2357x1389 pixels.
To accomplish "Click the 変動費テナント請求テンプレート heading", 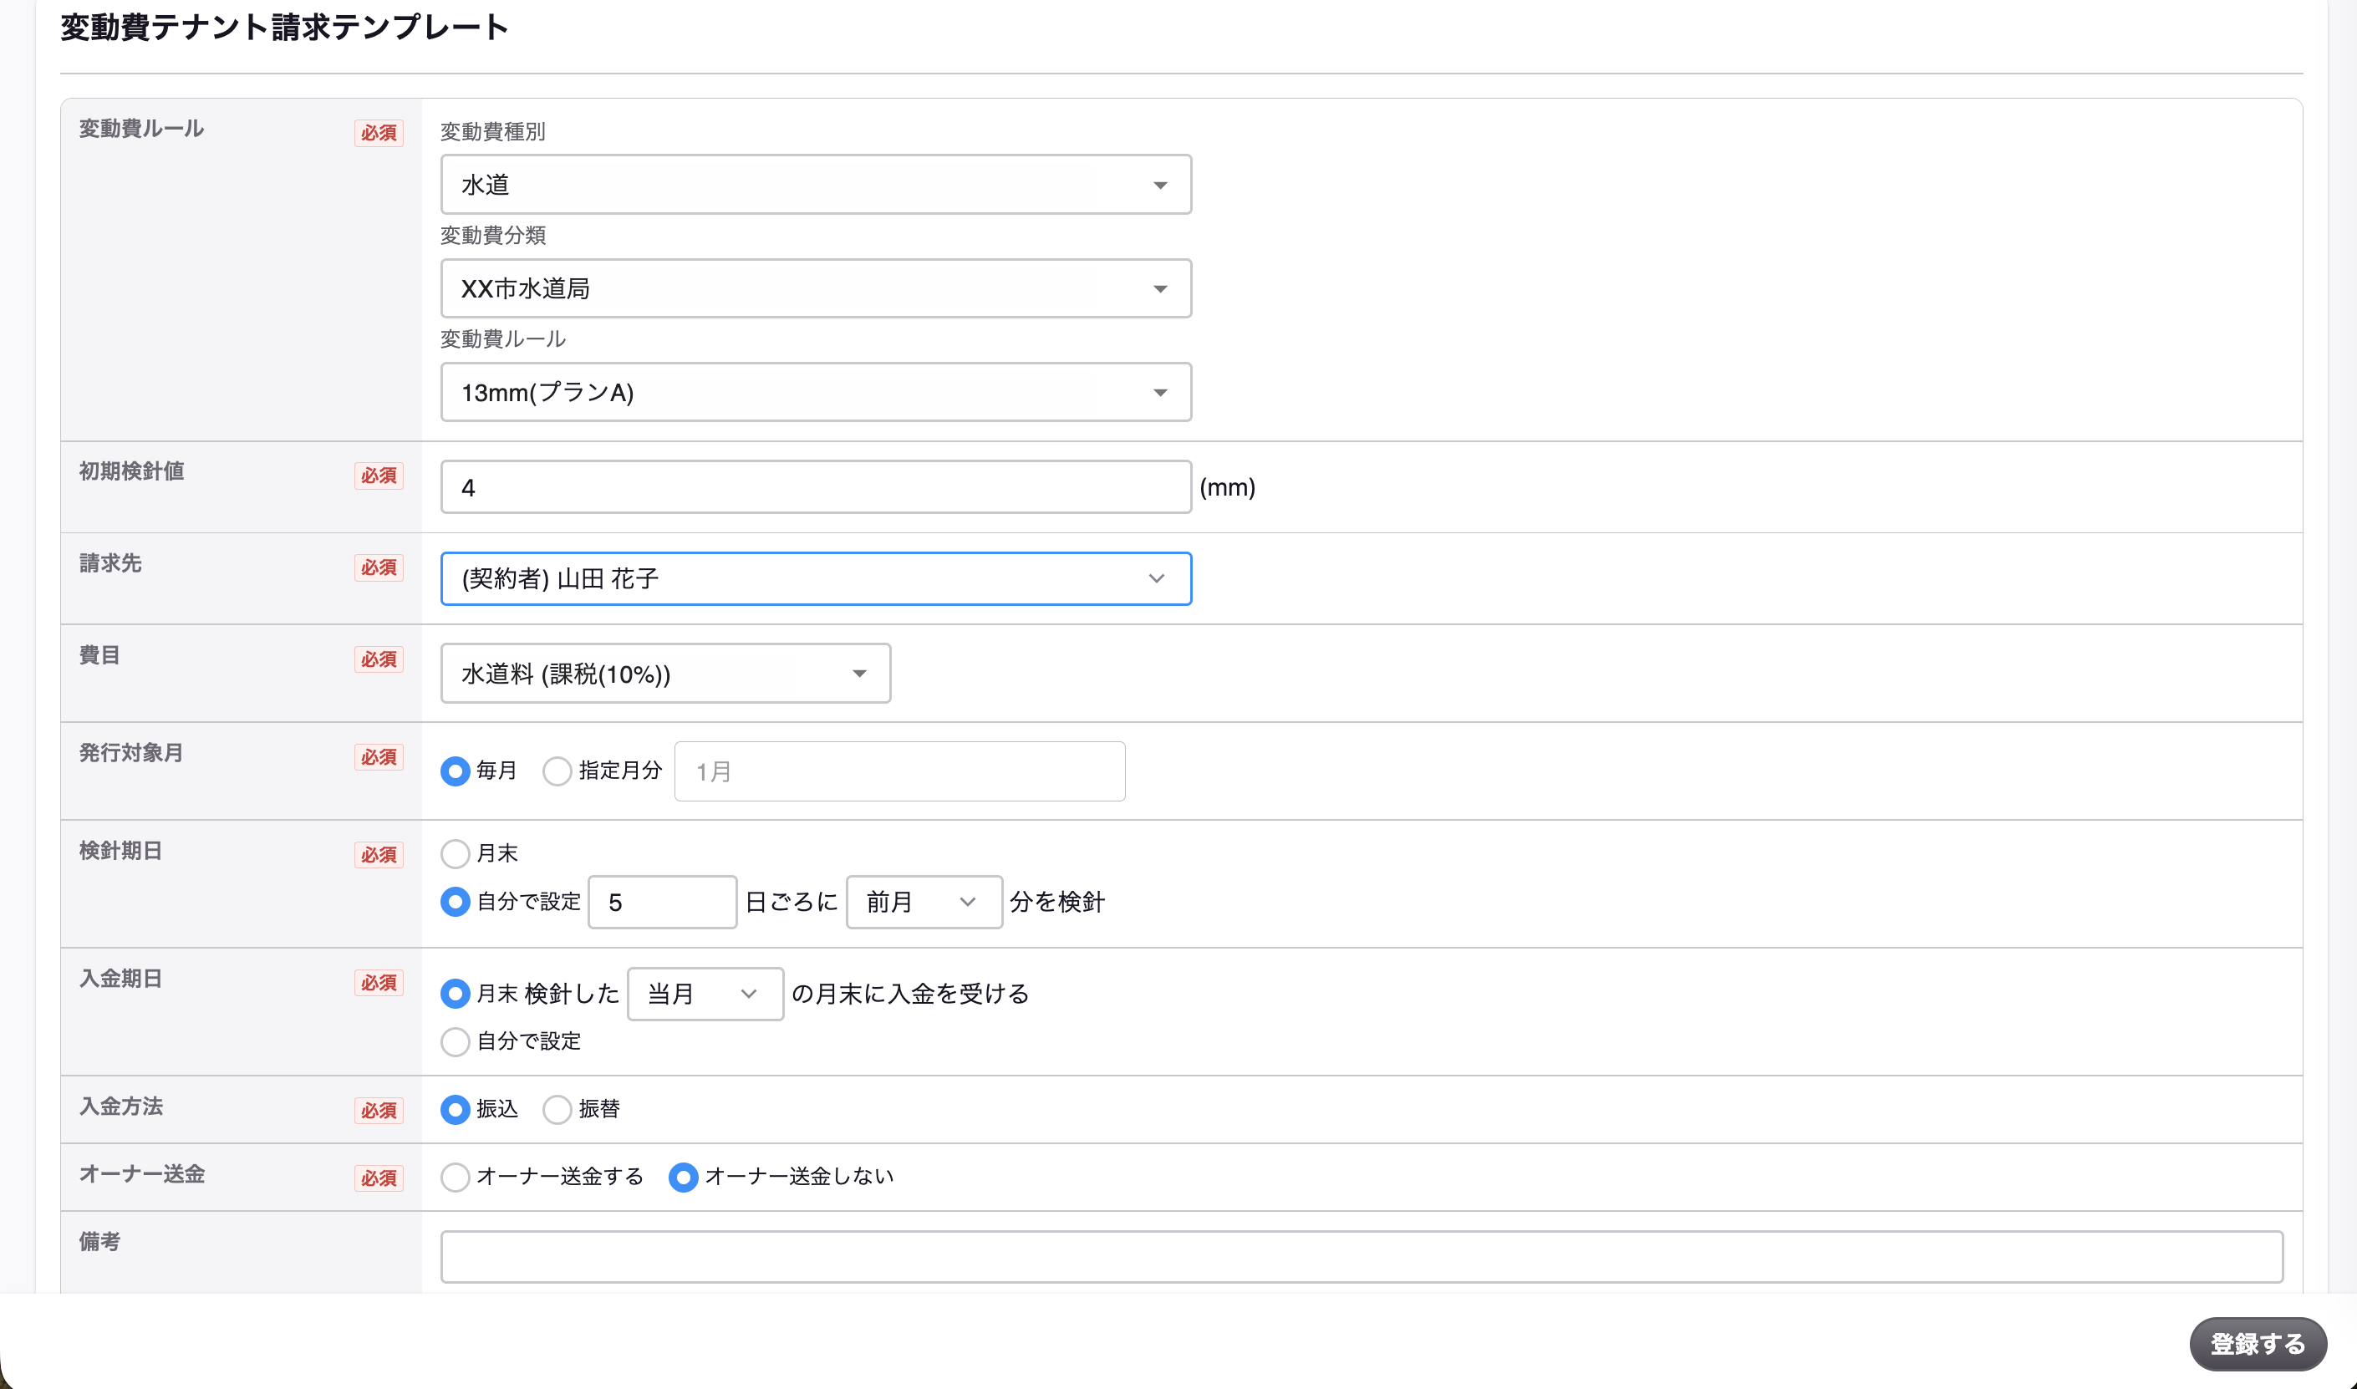I will tap(284, 27).
